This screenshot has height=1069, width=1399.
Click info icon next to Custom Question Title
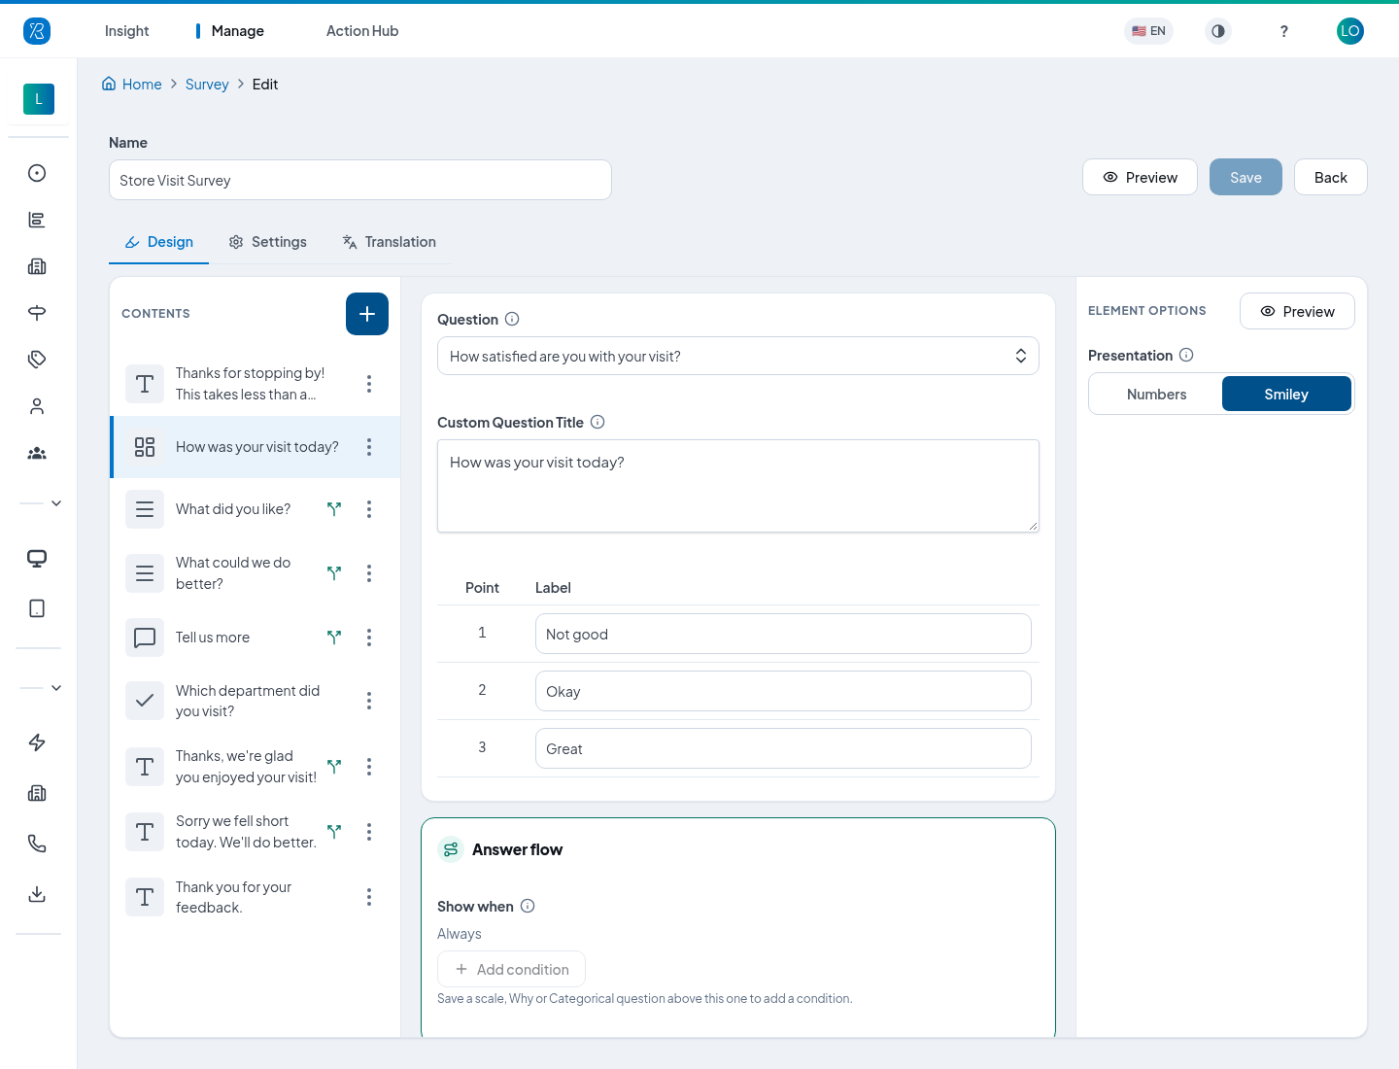coord(597,422)
